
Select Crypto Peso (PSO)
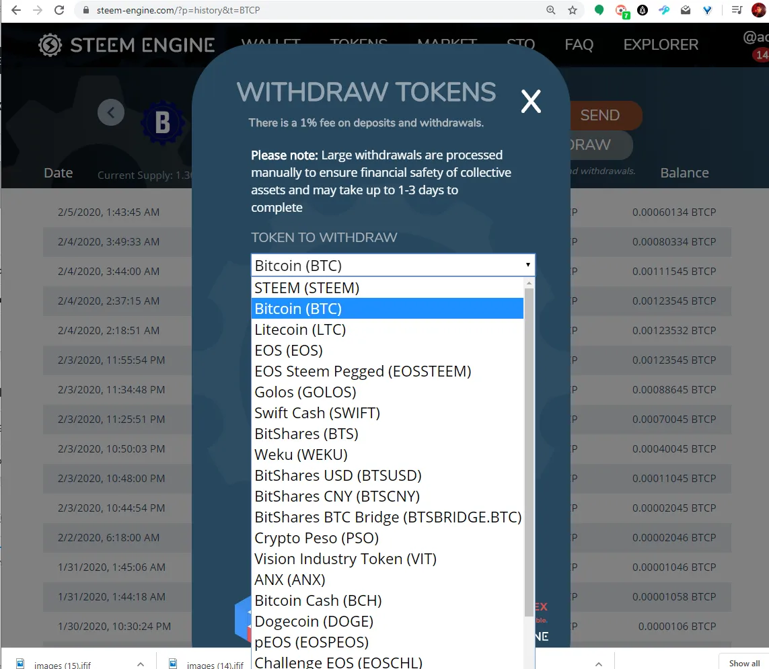tap(387, 538)
